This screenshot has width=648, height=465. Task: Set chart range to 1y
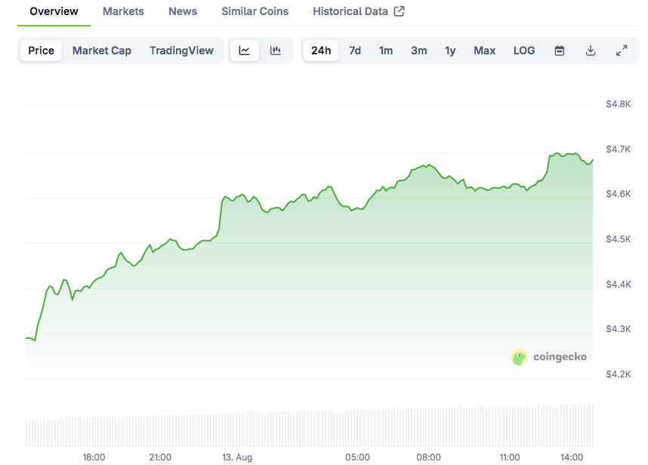click(x=450, y=51)
